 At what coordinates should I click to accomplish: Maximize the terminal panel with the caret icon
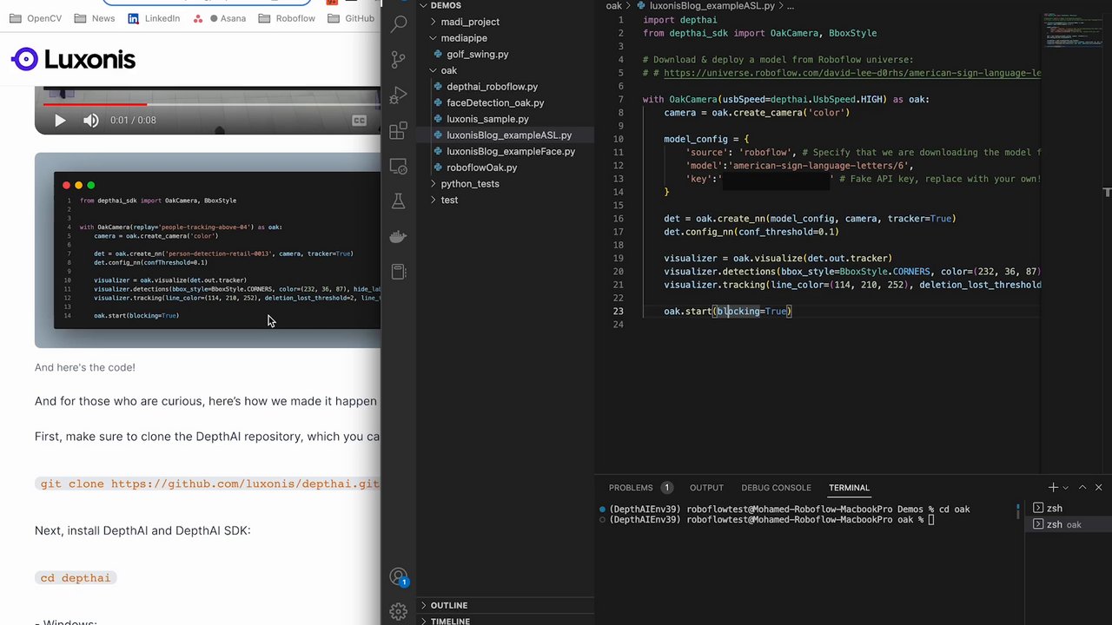[1082, 488]
